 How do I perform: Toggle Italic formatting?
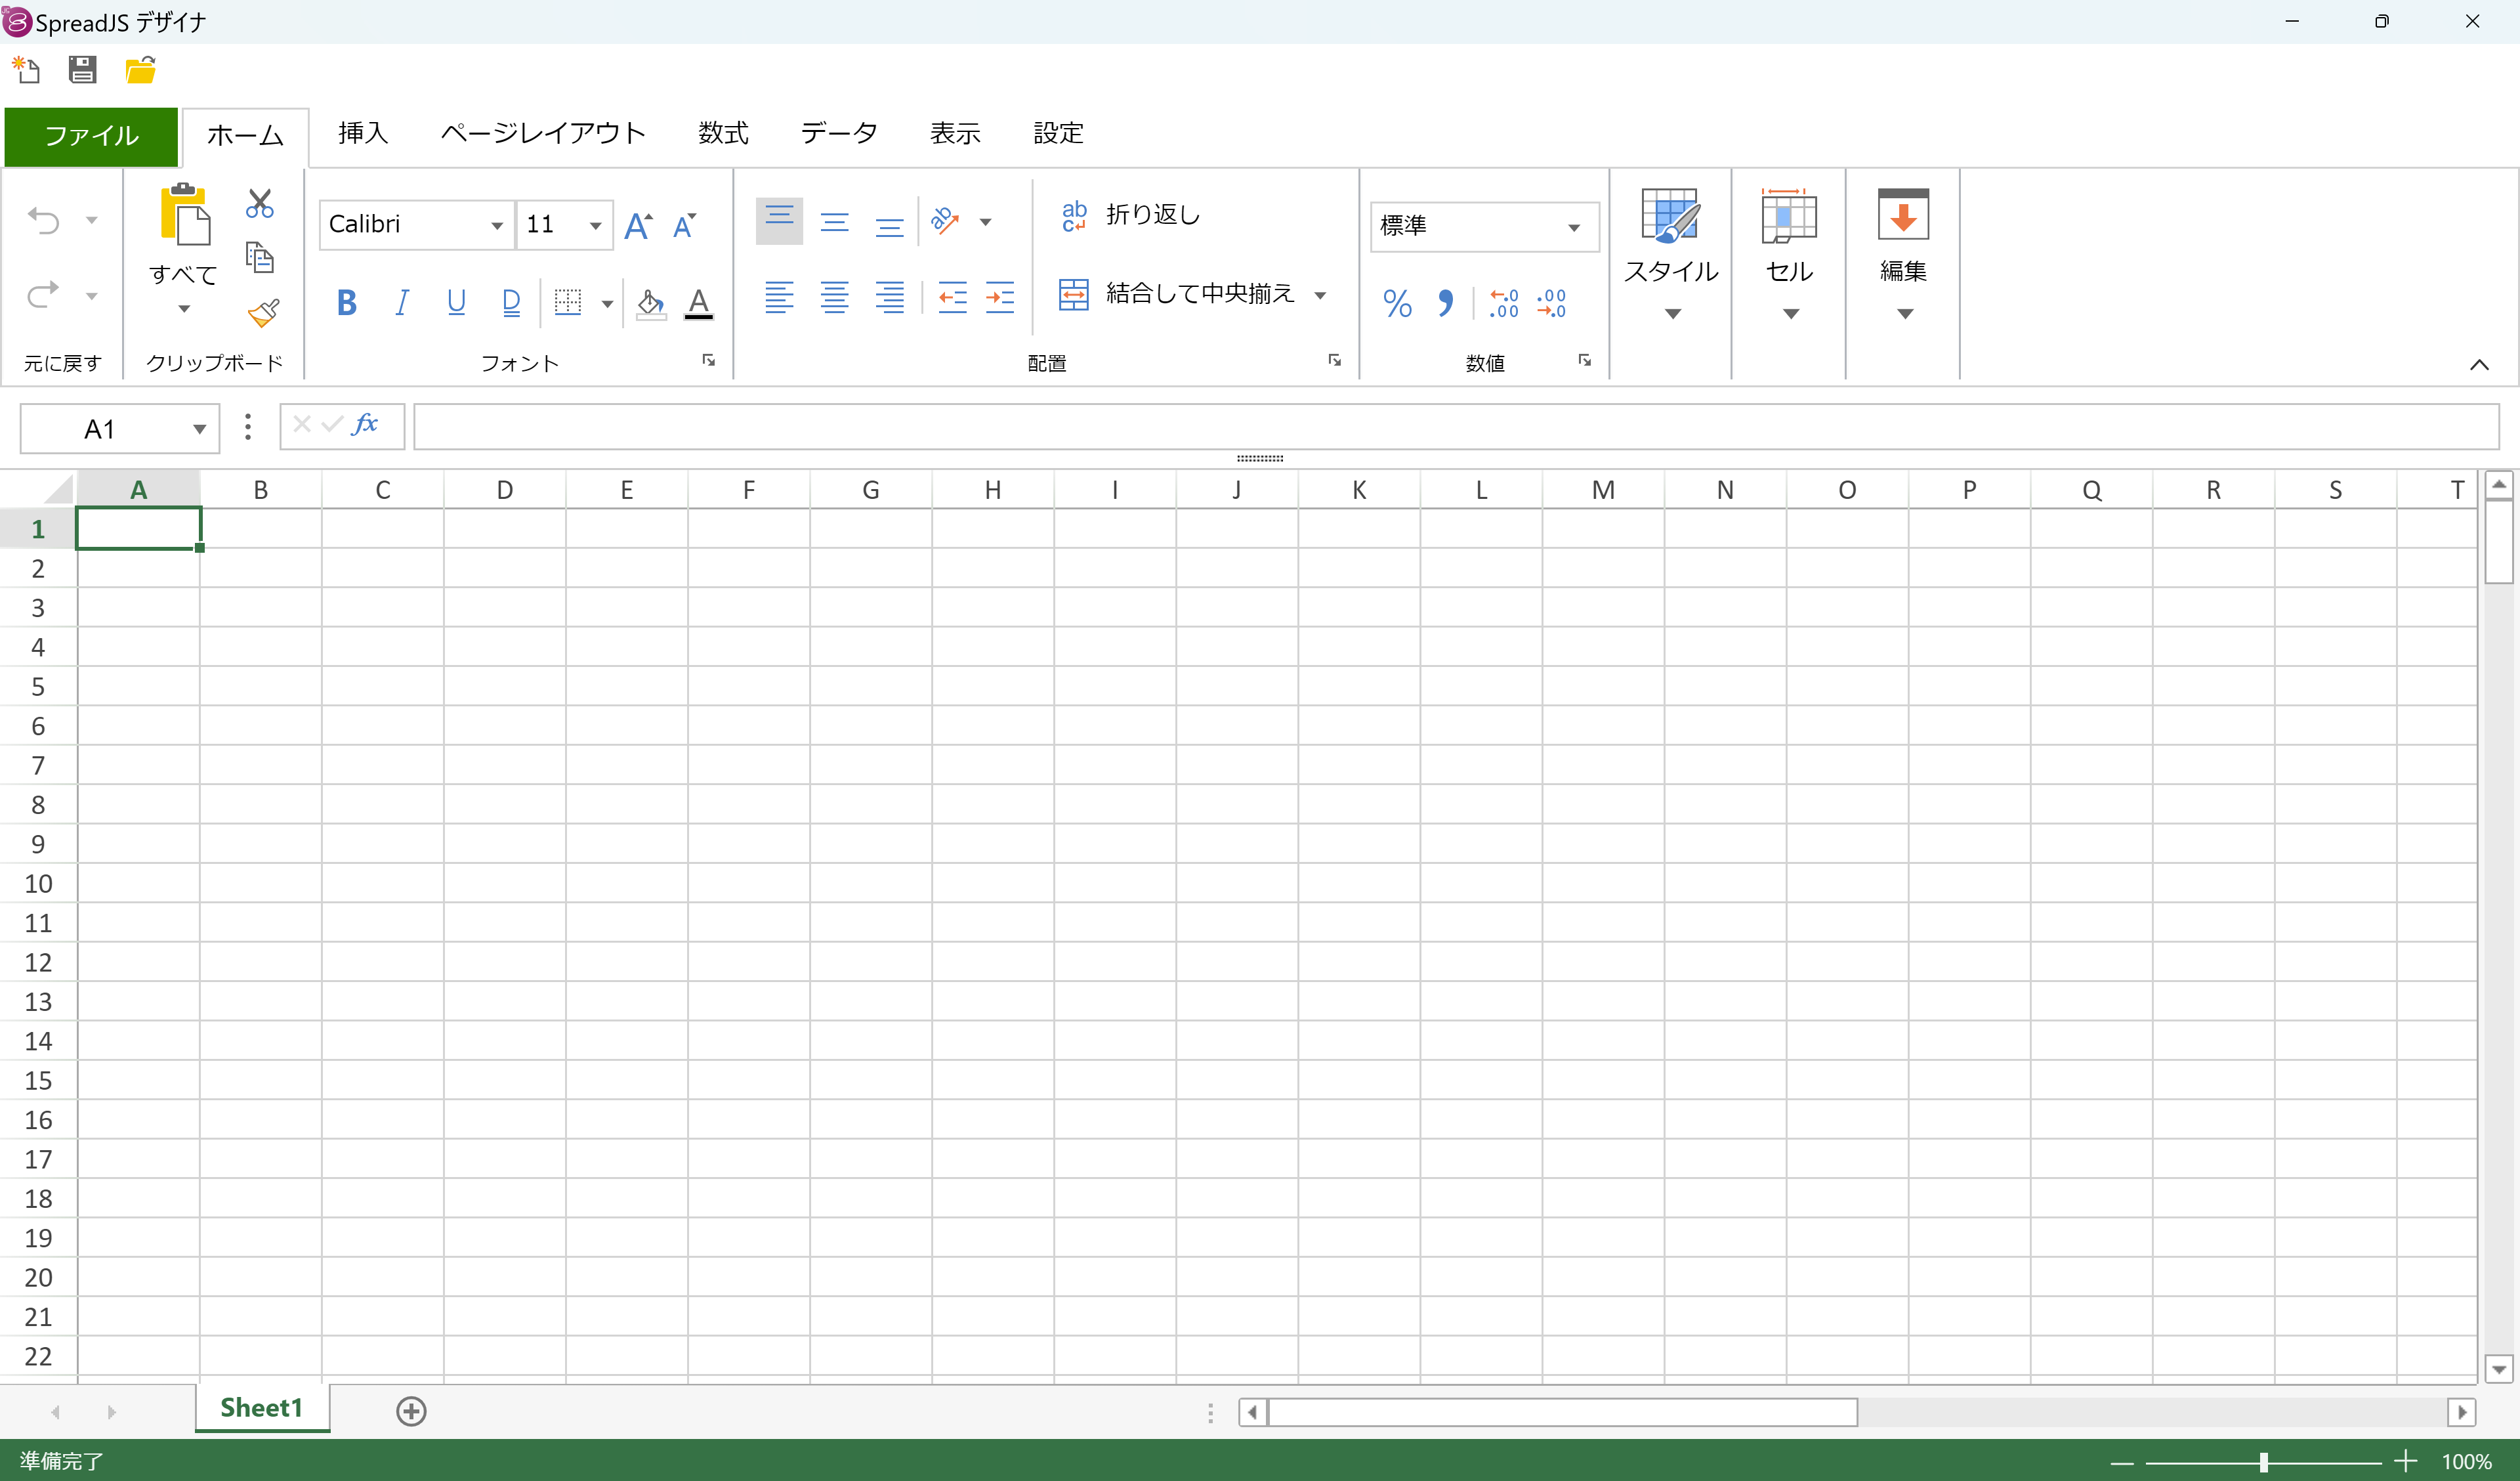coord(402,302)
